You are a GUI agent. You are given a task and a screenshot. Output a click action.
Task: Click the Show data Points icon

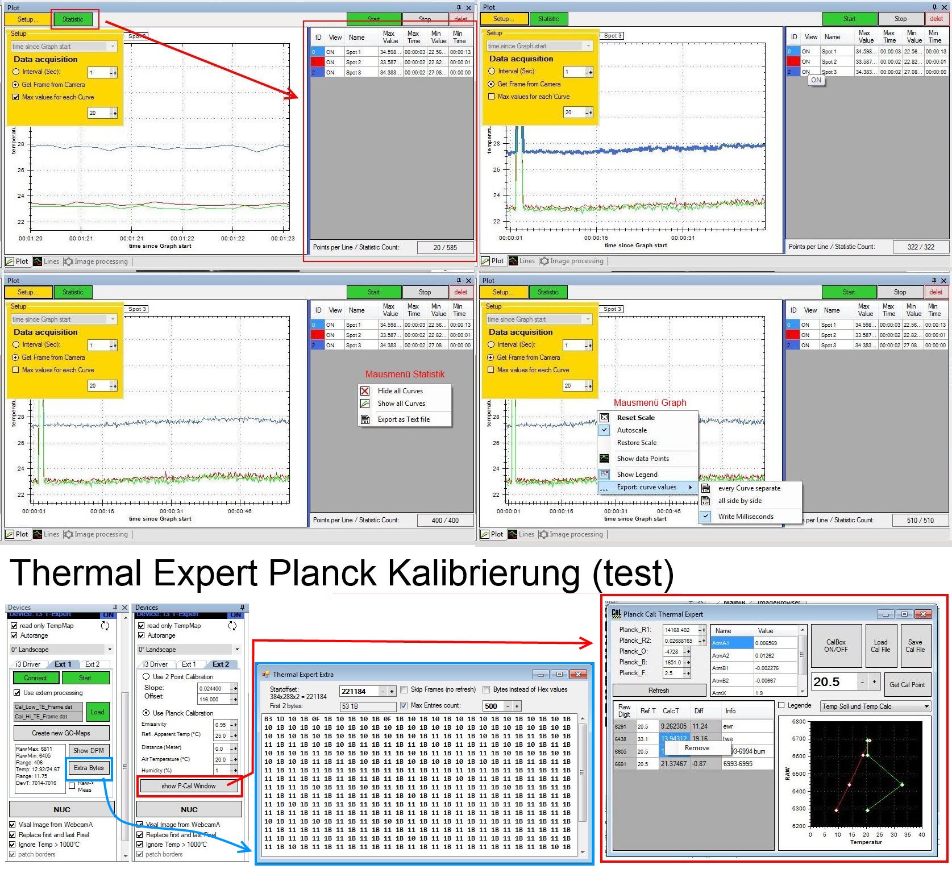pos(605,459)
